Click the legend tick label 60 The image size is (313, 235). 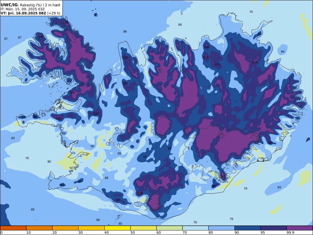158,232
